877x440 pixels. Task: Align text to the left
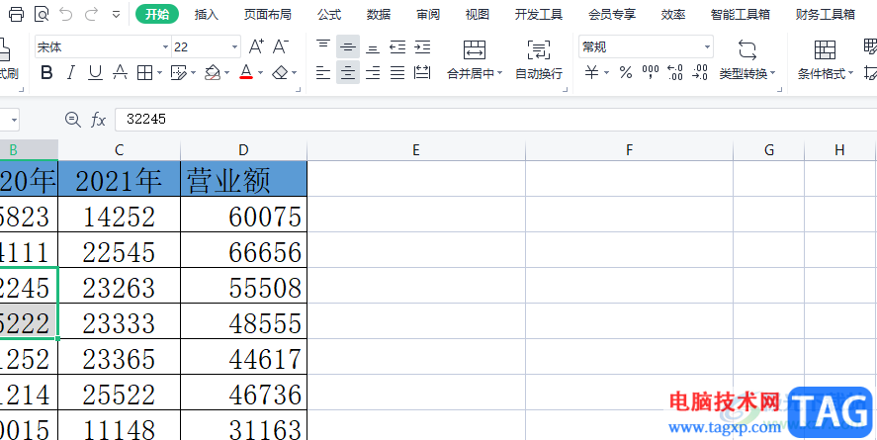(323, 73)
